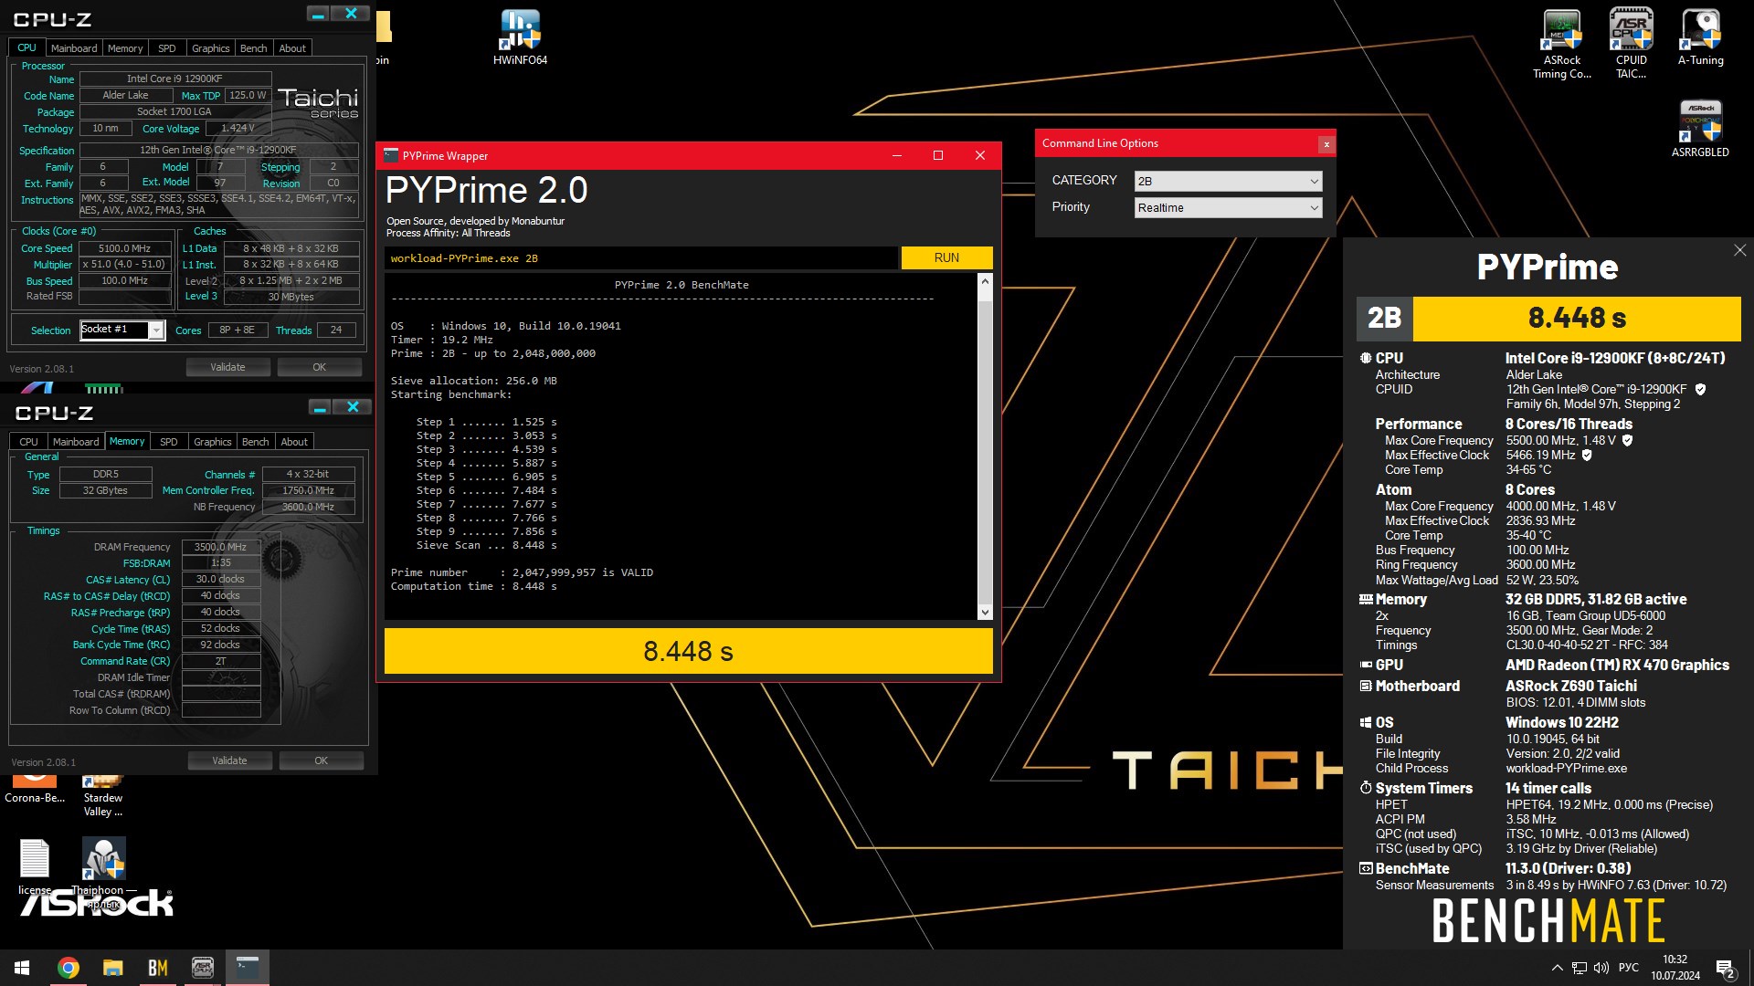Click the PYPrime output scrollbar down arrow
Image resolution: width=1754 pixels, height=986 pixels.
(985, 612)
